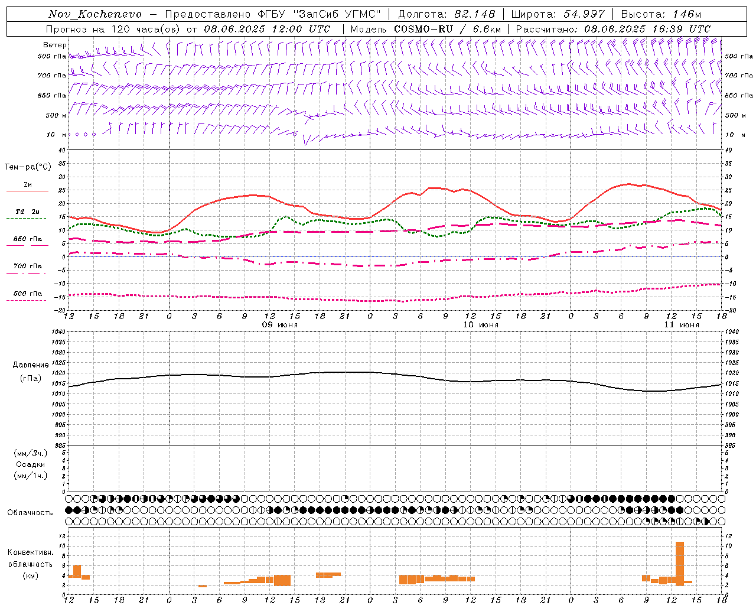Click the "11 июня" date label

(682, 325)
